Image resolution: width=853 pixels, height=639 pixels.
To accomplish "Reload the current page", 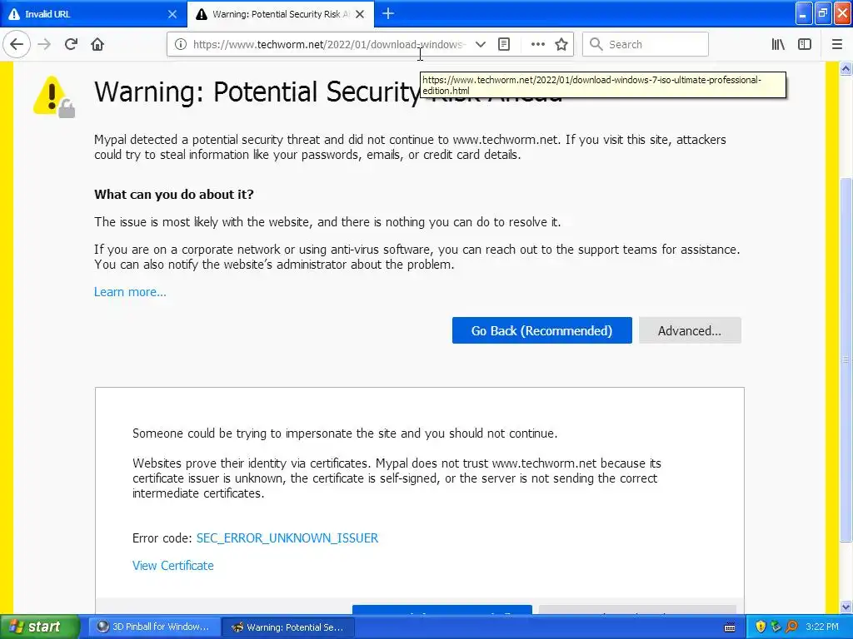I will (71, 44).
